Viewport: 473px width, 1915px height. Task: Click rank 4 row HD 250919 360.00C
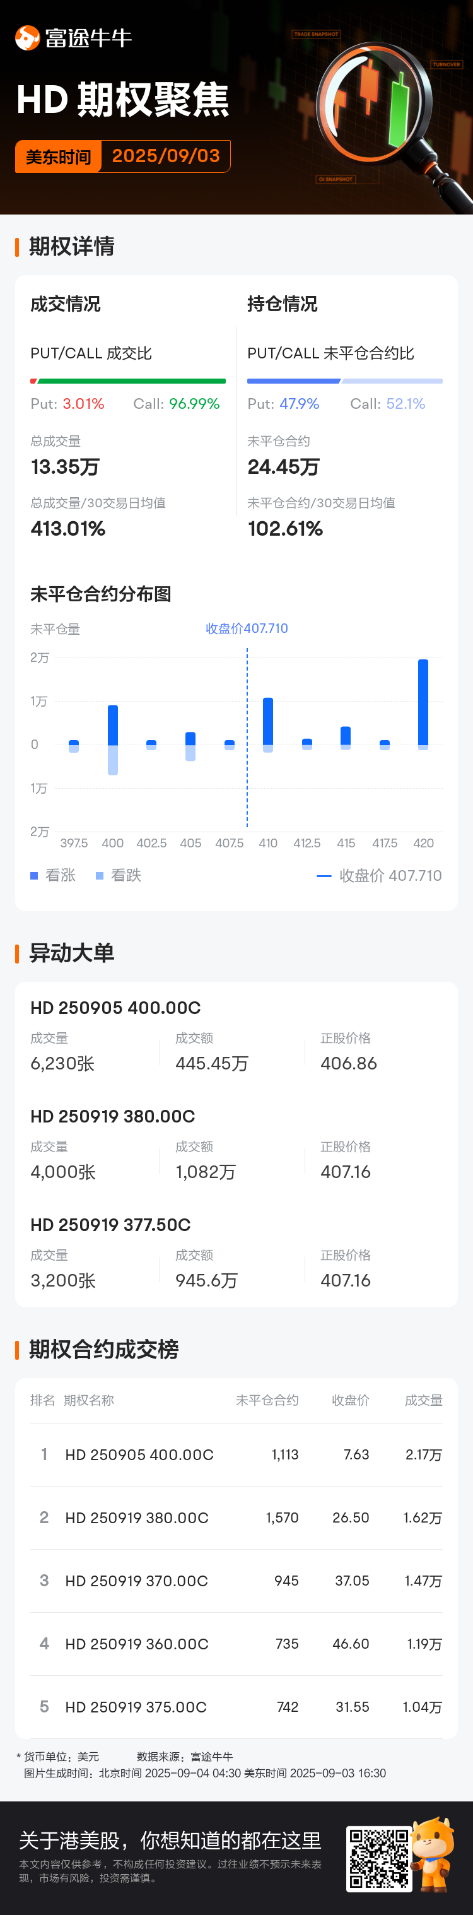pos(236,1644)
